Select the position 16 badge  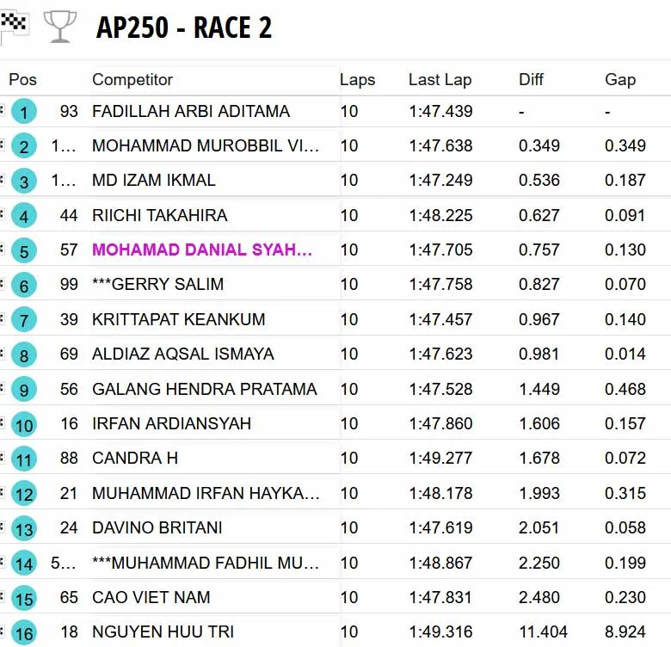coord(24,632)
